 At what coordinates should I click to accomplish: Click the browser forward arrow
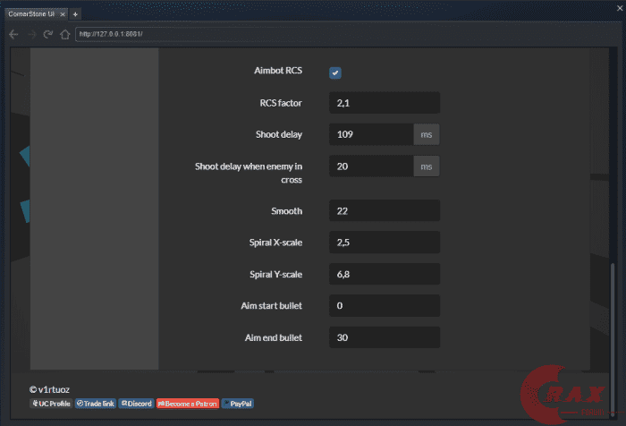[x=32, y=34]
